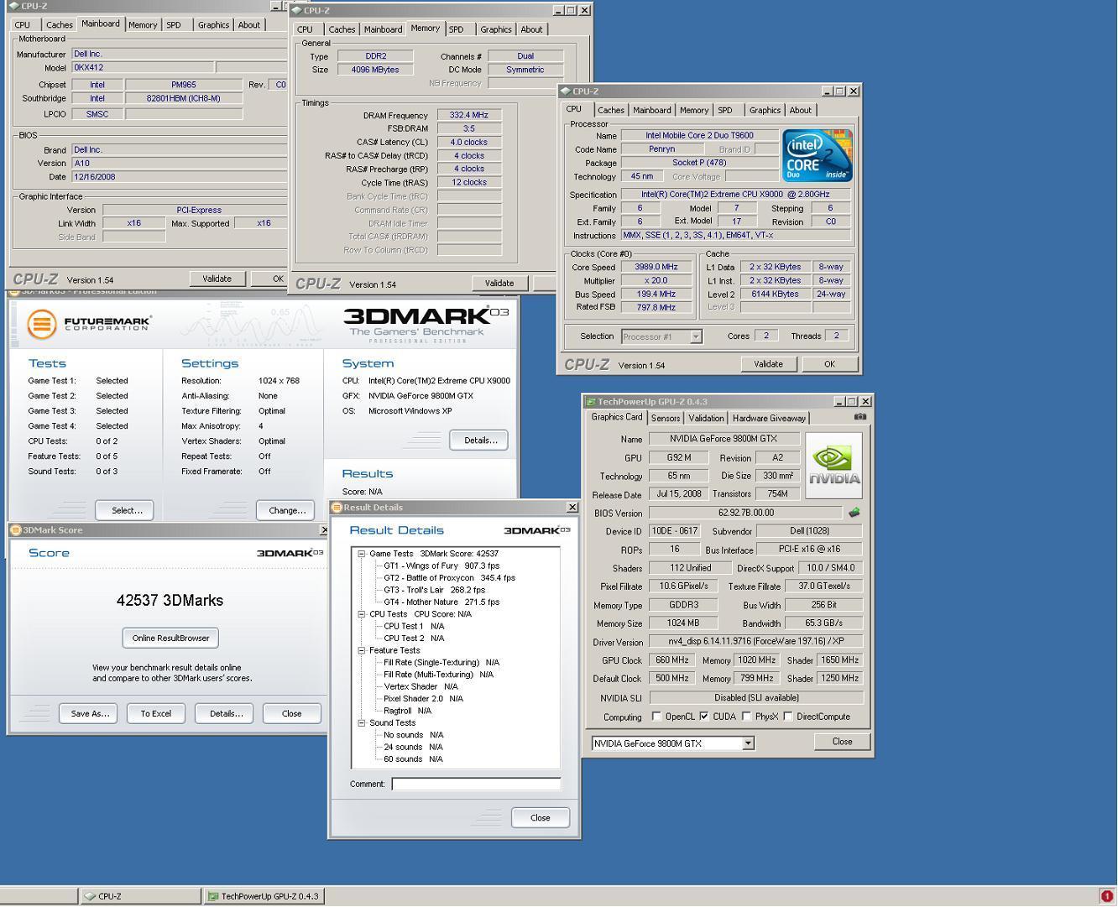Click TechPowerUp GPU-Z taskbar button
1118x907 pixels.
click(x=263, y=896)
